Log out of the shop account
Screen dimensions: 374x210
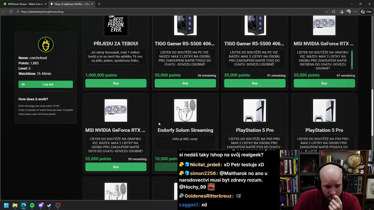coord(46,84)
